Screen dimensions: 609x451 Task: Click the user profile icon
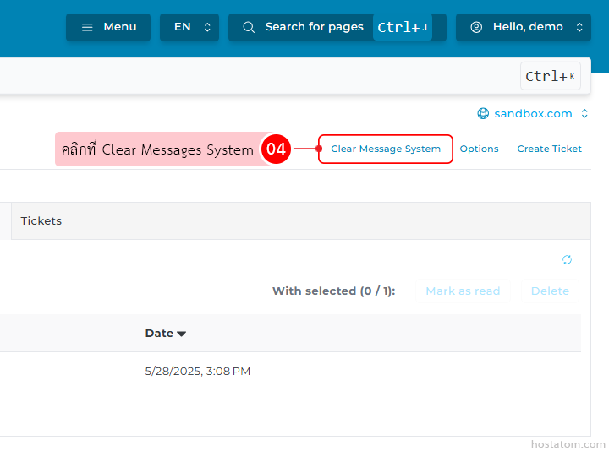tap(476, 27)
